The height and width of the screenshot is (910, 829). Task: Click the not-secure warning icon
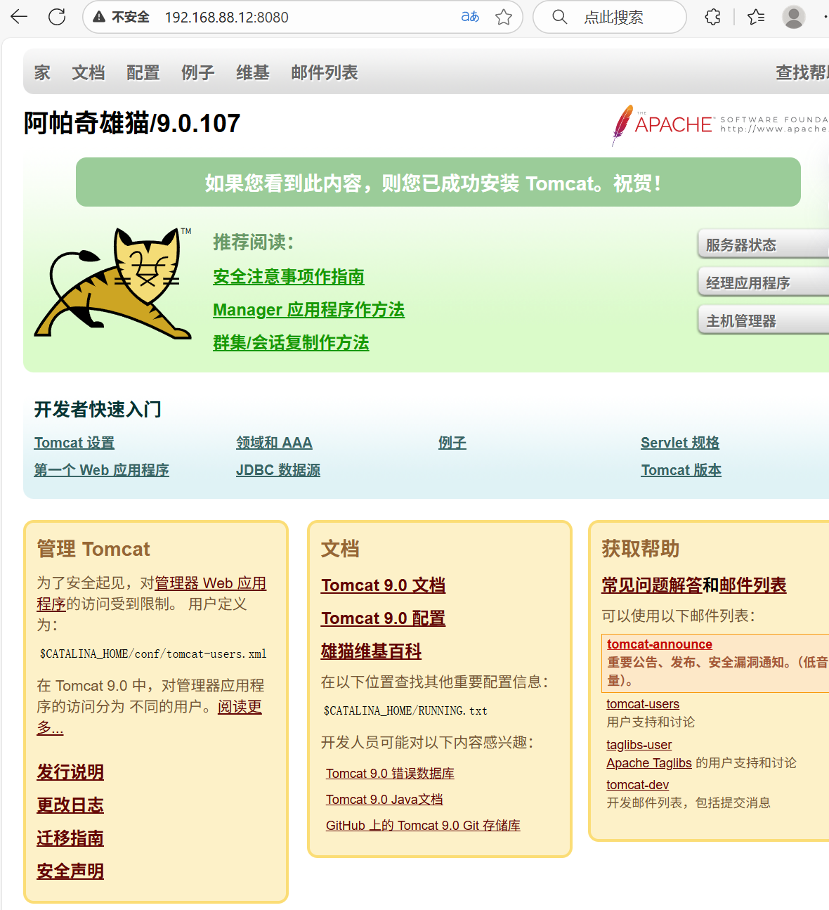(100, 17)
